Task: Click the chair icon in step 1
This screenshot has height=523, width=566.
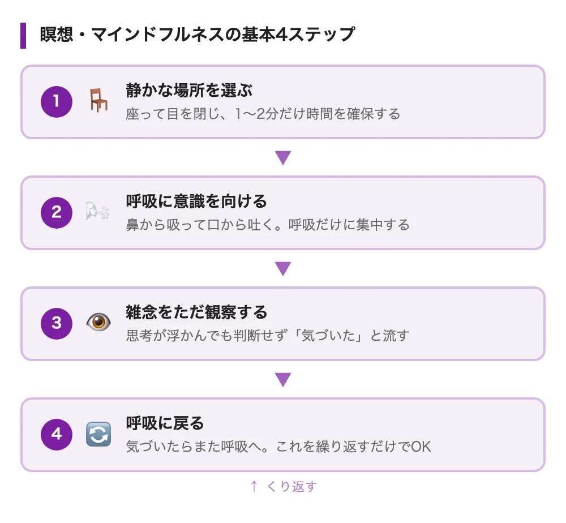Action: [98, 101]
